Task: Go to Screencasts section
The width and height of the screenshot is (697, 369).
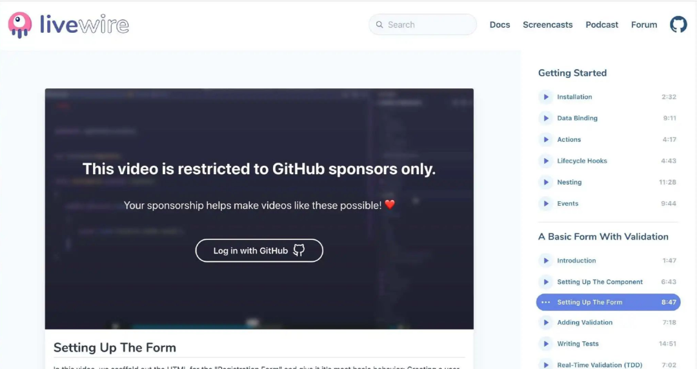Action: click(548, 25)
